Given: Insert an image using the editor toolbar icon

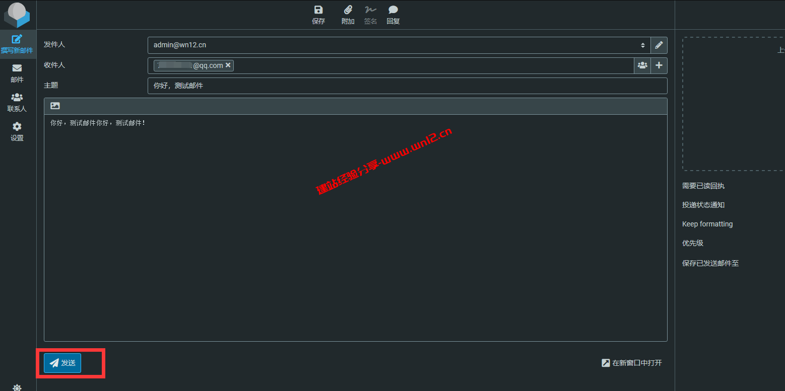Looking at the screenshot, I should coord(54,105).
